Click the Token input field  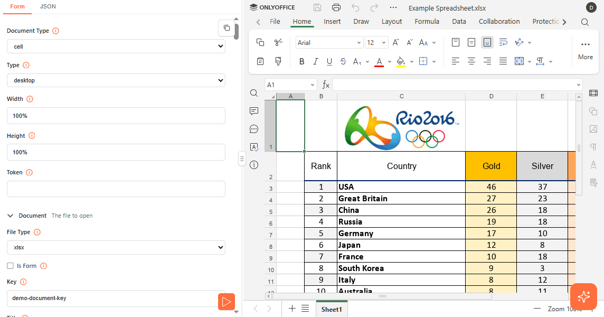(x=116, y=189)
